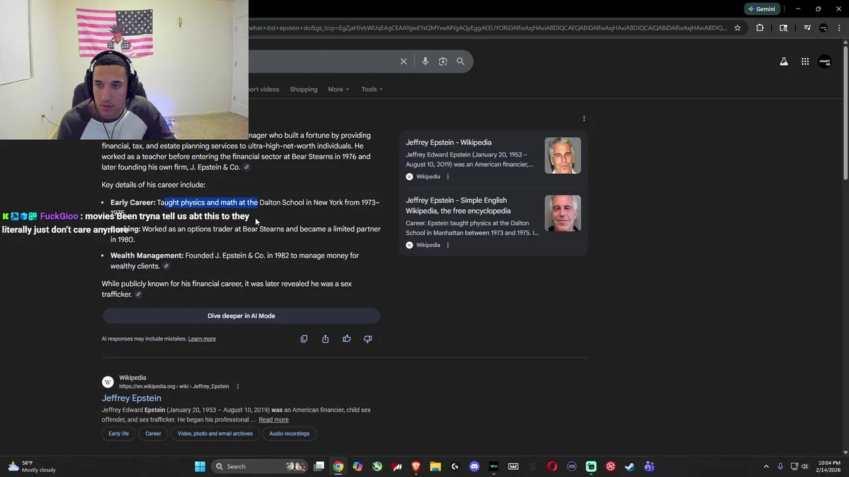Image resolution: width=849 pixels, height=477 pixels.
Task: Open Discord from the taskbar
Action: point(474,466)
